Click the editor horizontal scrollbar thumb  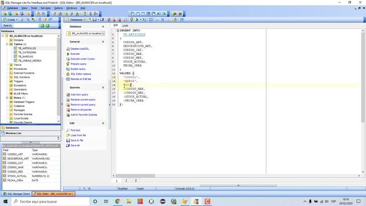135,176
